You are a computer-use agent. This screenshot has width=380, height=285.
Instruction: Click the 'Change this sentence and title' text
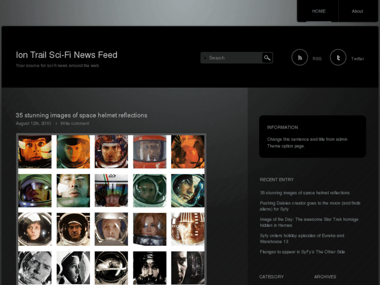tap(307, 143)
